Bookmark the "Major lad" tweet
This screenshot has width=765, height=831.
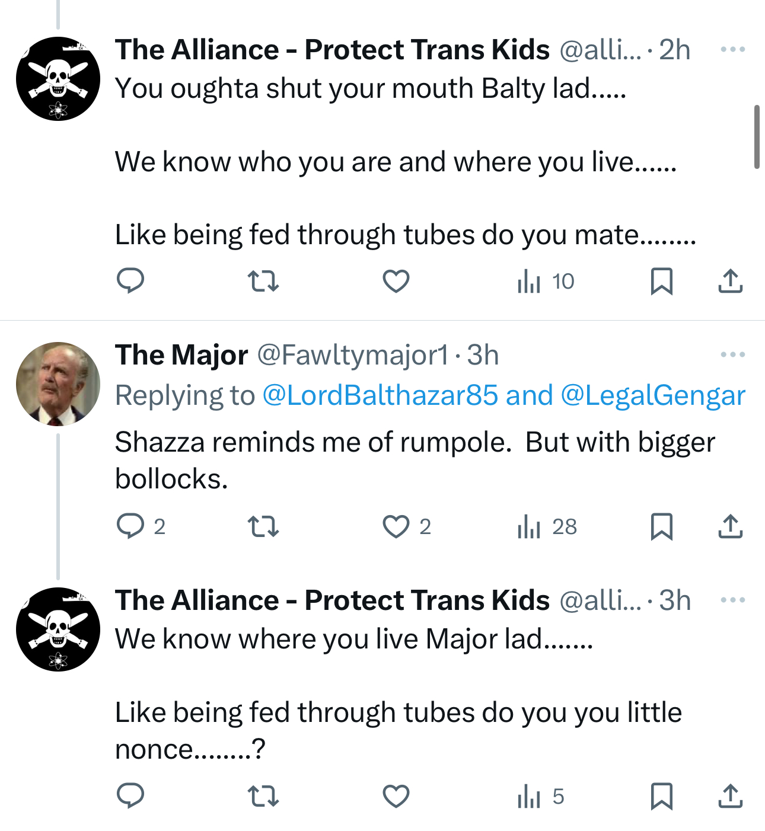661,796
